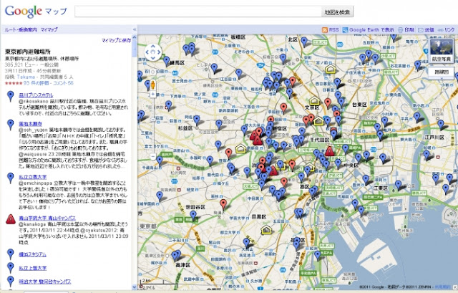This screenshot has width=458, height=293.
Task: Open the 青山学院大学 青山キャンパス link
Action: coord(47,218)
